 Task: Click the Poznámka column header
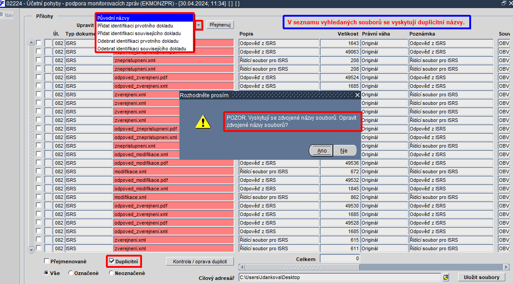tap(422, 34)
